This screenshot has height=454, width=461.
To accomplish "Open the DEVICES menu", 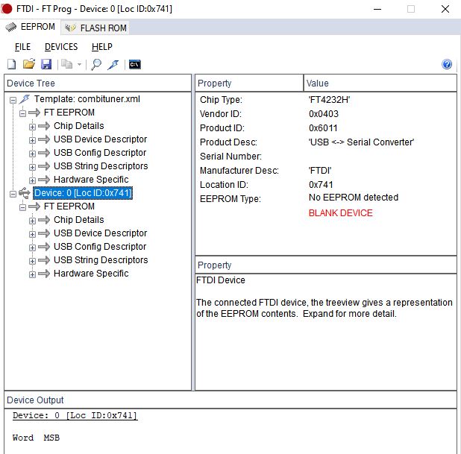I will click(x=61, y=47).
